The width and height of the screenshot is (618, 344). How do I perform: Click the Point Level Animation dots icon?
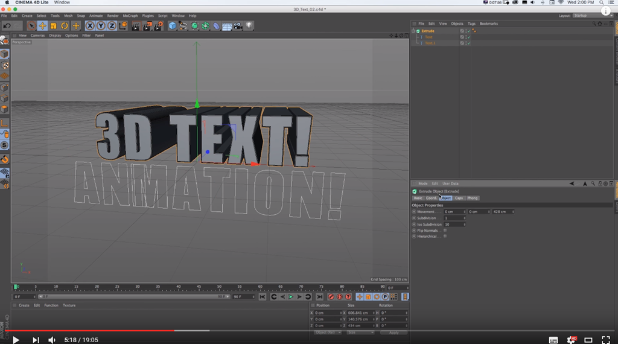click(393, 297)
